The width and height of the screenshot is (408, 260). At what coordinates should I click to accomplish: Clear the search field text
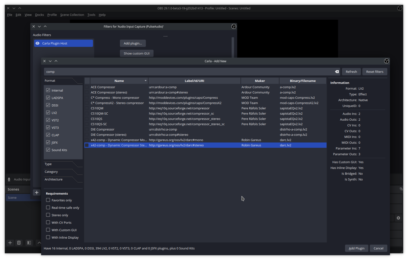(337, 72)
